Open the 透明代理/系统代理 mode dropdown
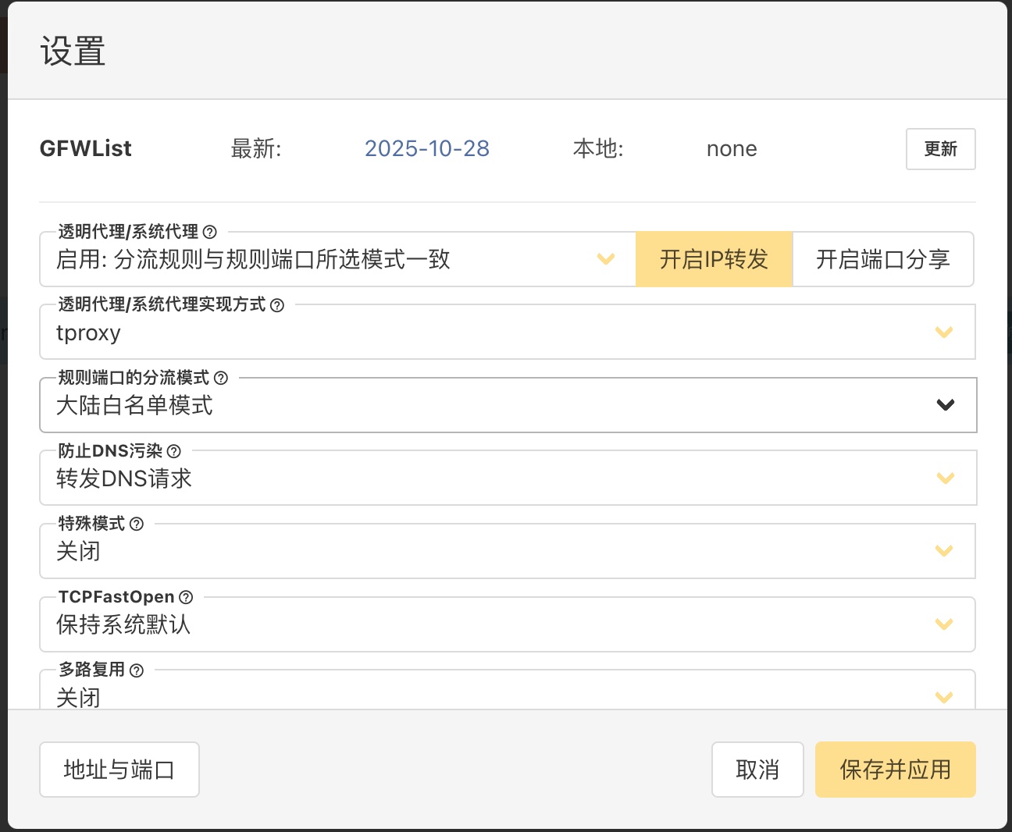Viewport: 1012px width, 832px height. tap(337, 259)
